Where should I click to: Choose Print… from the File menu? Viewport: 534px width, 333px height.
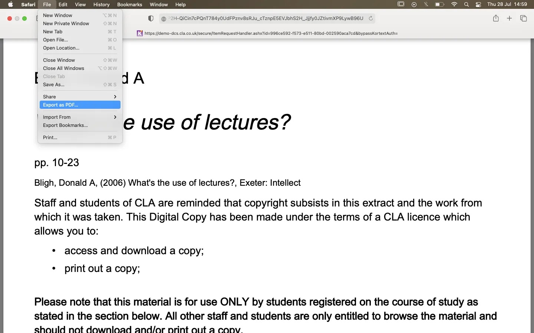click(50, 137)
